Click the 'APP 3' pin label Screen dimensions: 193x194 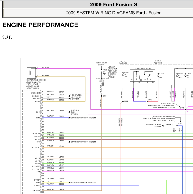(x=38, y=164)
